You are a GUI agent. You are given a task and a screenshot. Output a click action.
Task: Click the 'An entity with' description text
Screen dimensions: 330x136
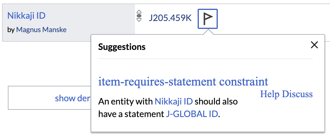(126, 102)
